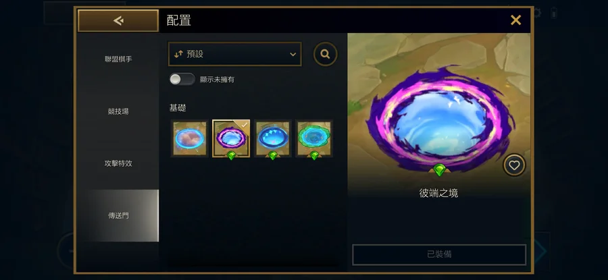Select the 傳送門 tab
The width and height of the screenshot is (608, 280).
click(x=118, y=215)
